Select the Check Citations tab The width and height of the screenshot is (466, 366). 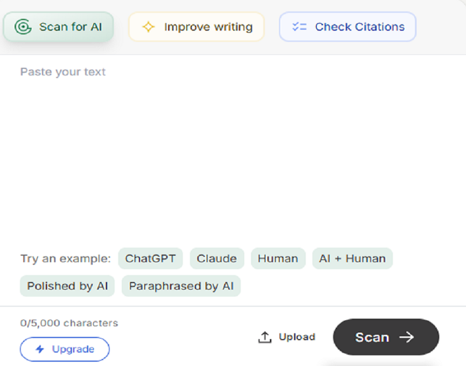(347, 27)
